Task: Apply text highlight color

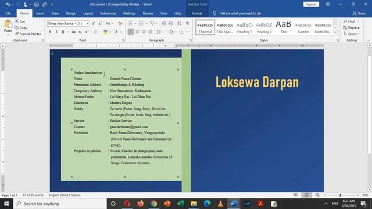Action: coord(106,32)
